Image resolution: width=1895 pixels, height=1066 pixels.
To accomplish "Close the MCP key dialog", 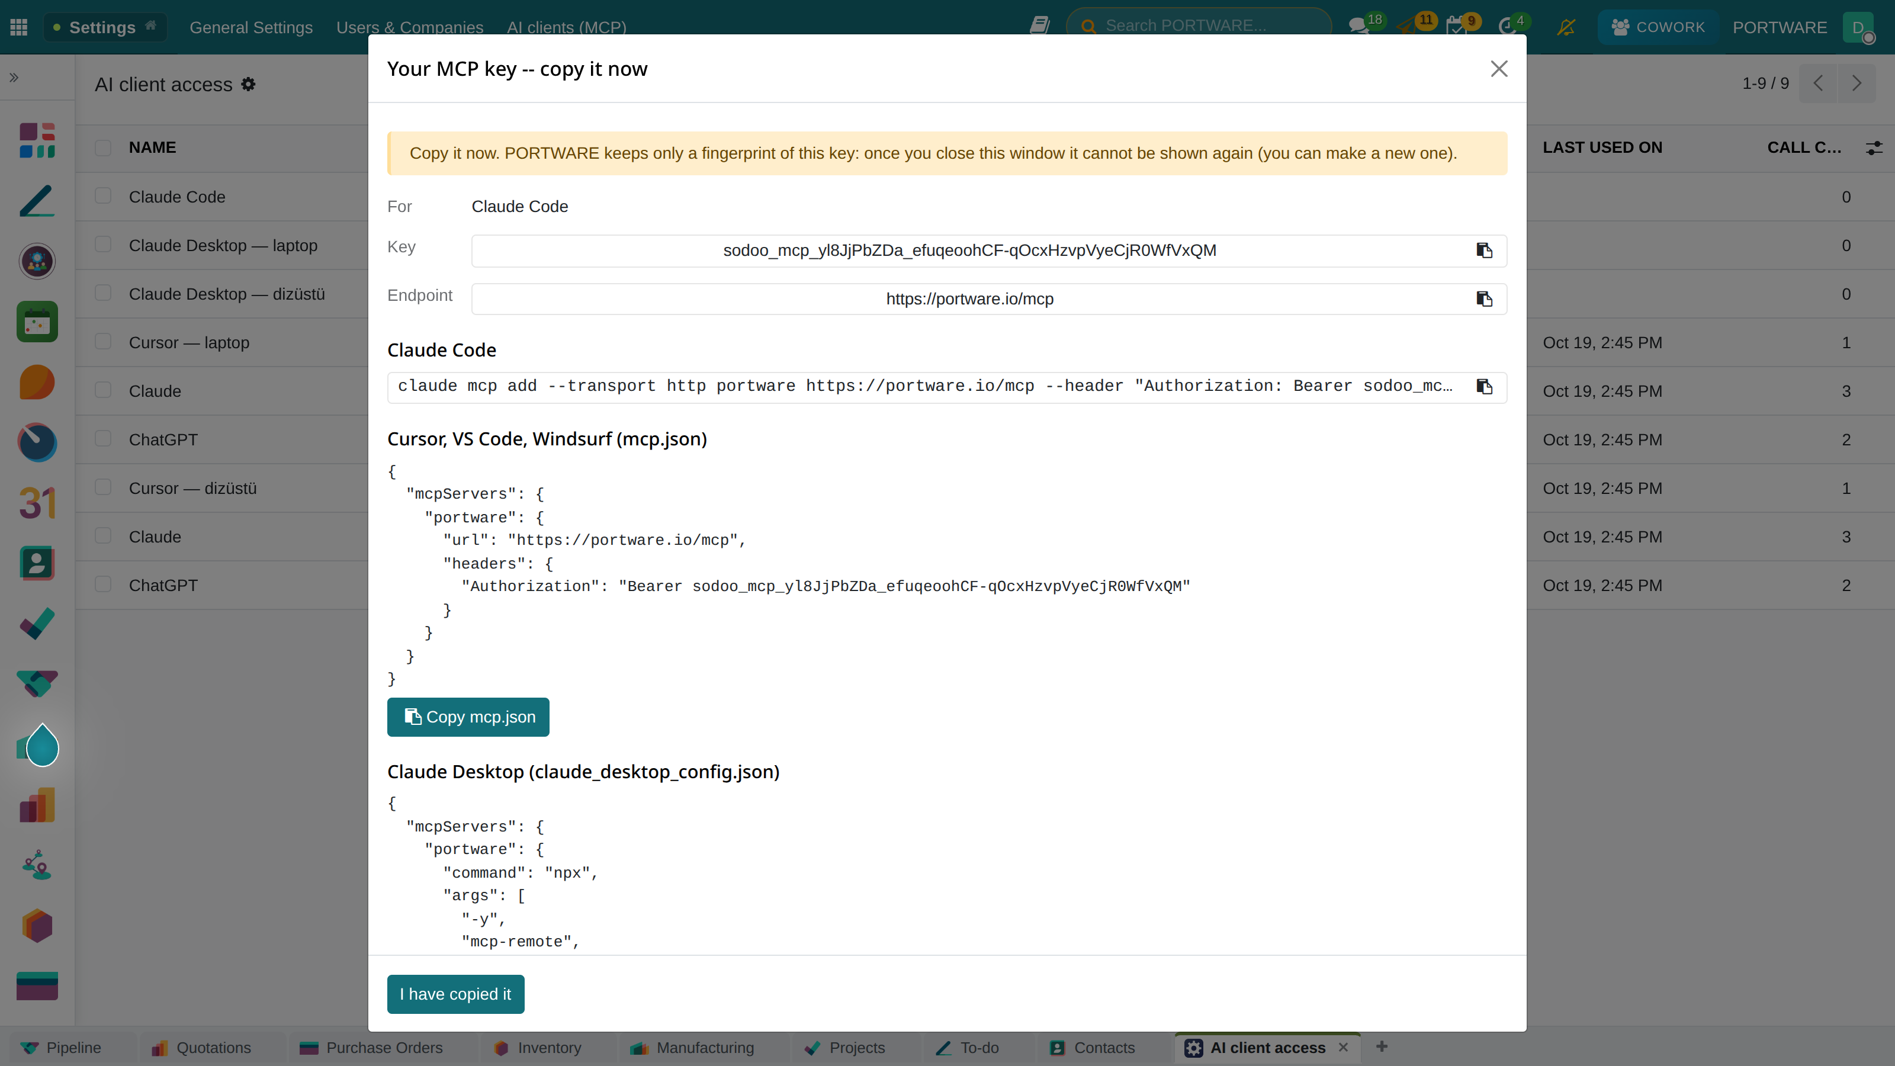I will tap(1498, 69).
